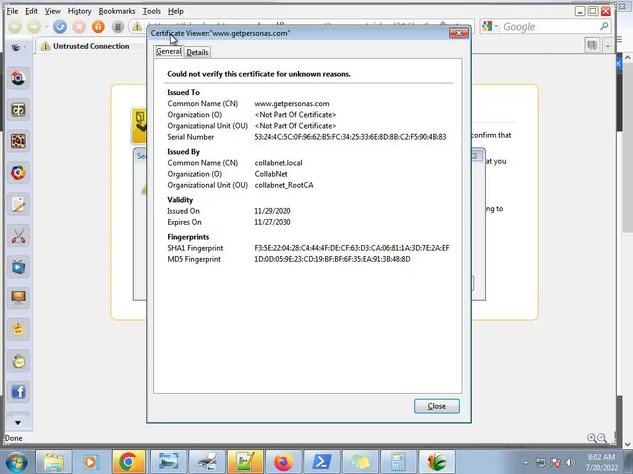Viewport: 633px width, 474px height.
Task: Open Chrome from the taskbar
Action: 129,462
